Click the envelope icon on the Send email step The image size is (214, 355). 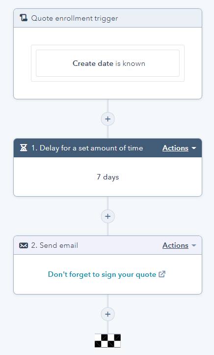click(x=24, y=245)
